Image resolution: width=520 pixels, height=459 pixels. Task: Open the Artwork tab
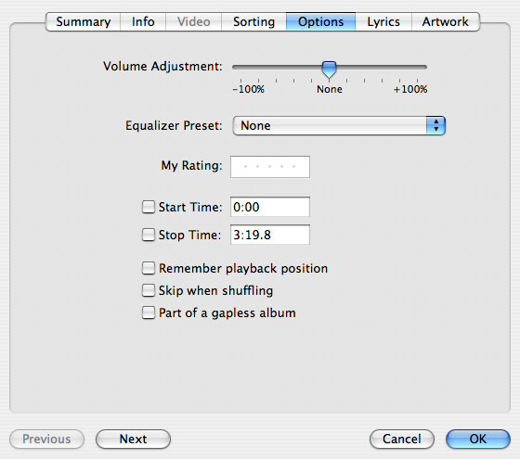pos(446,22)
